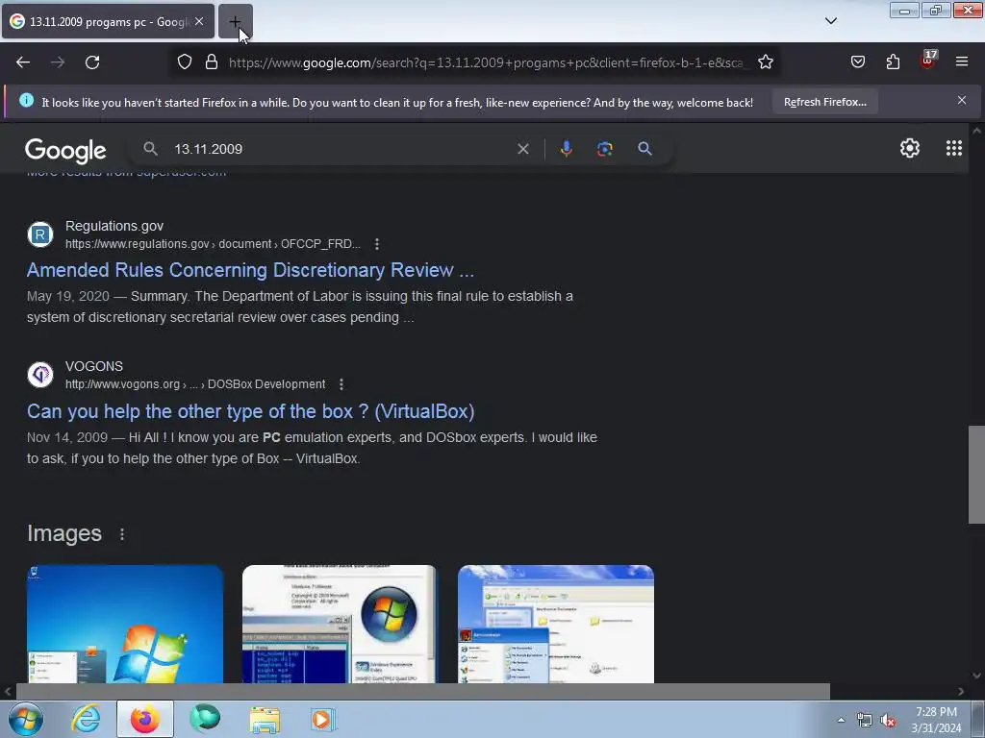985x738 pixels.
Task: Click the muted volume tray icon
Action: click(x=888, y=721)
